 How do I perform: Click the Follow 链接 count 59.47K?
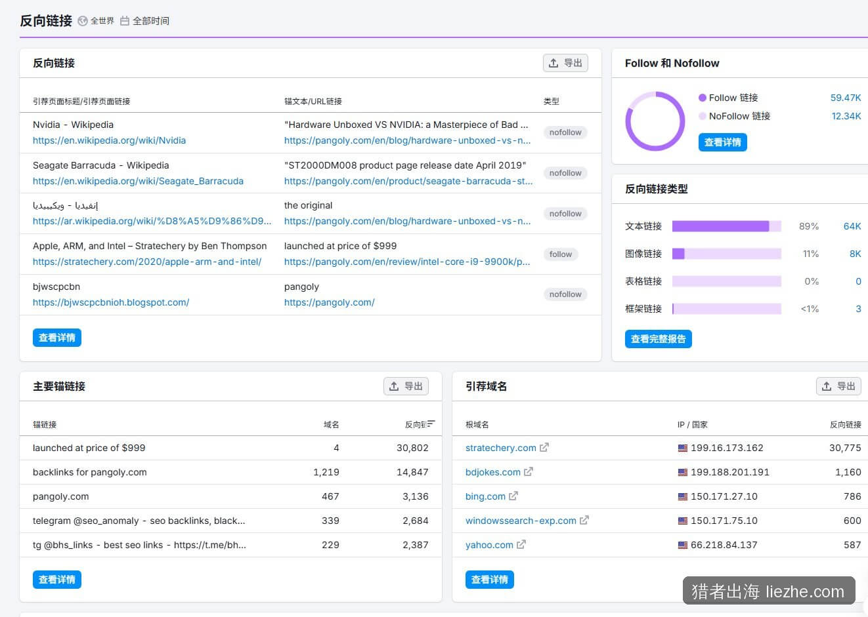(x=846, y=98)
